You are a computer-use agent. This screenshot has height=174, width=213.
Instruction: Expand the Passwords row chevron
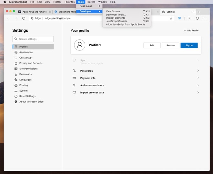tap(198, 71)
